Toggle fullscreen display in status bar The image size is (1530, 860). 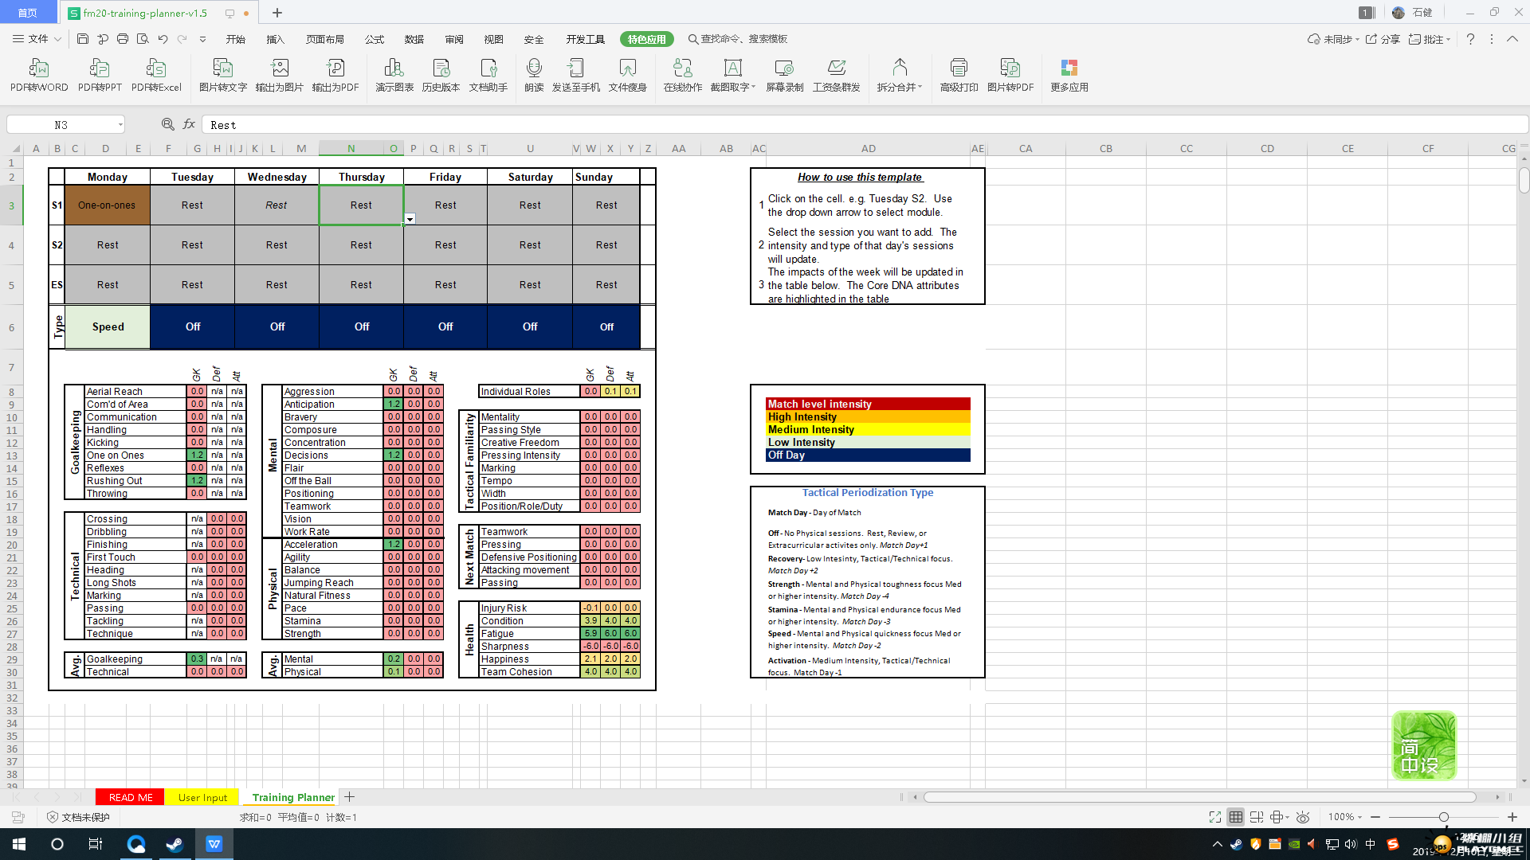pos(1215,817)
